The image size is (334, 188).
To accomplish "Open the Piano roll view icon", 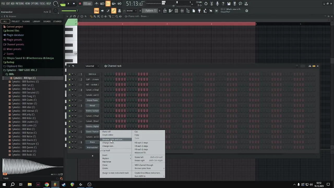I will [x=171, y=11].
